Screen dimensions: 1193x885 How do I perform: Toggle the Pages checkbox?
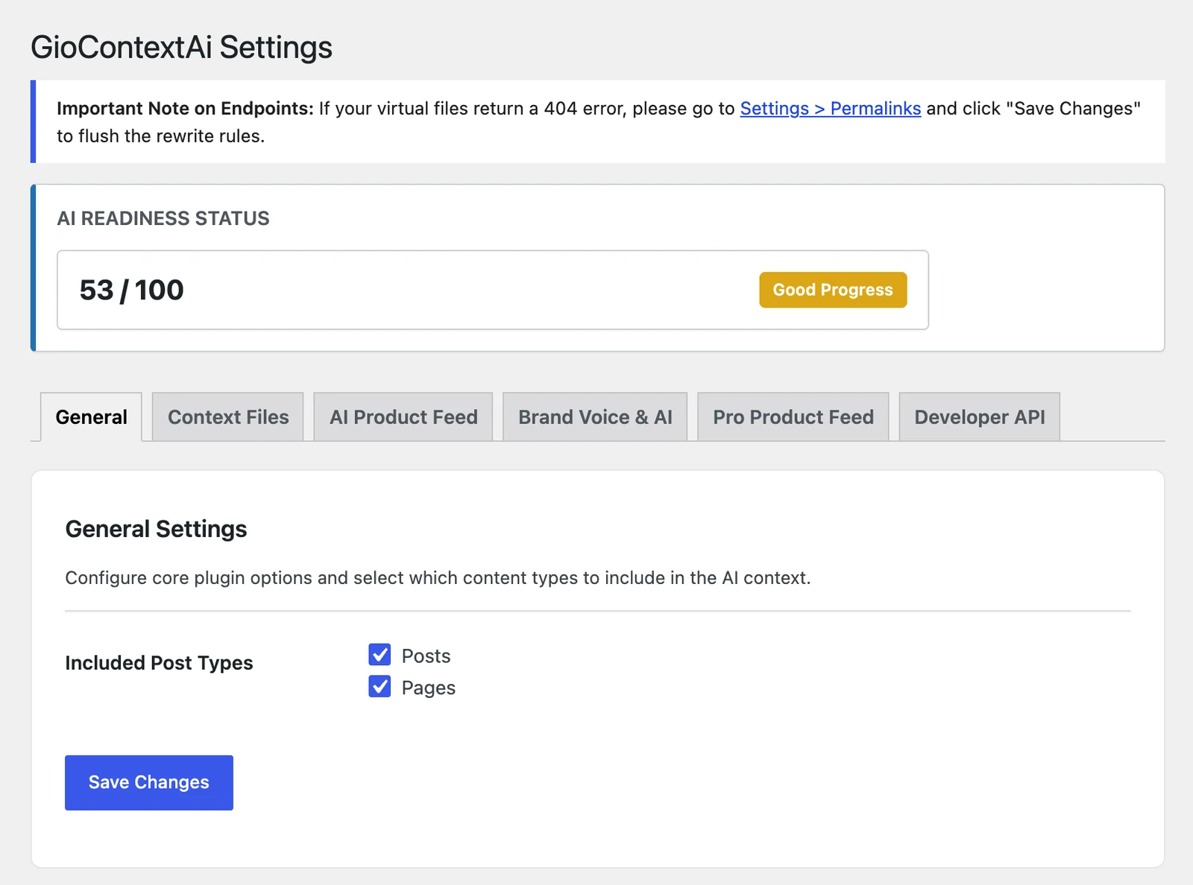380,687
